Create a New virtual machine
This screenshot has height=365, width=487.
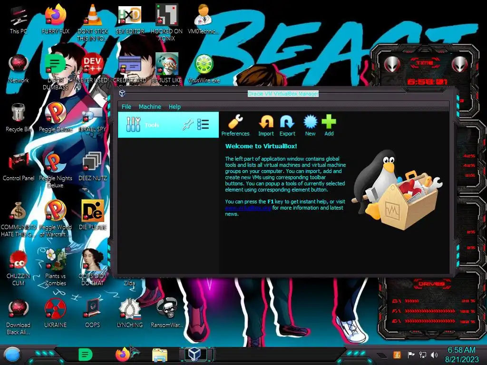310,122
